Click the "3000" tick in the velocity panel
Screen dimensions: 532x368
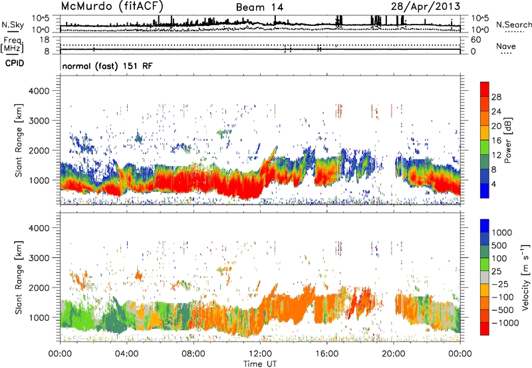point(39,258)
